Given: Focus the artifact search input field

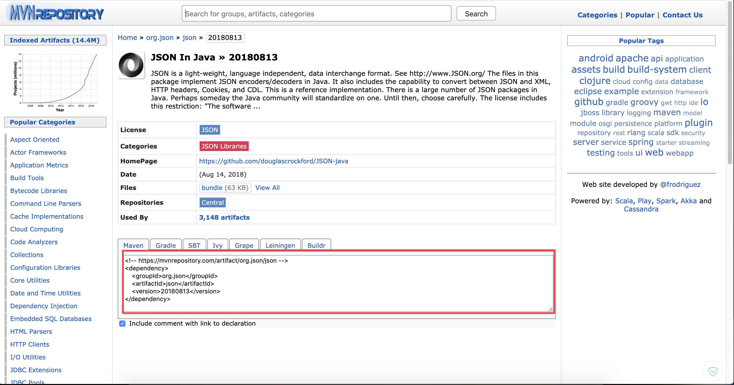Looking at the screenshot, I should pyautogui.click(x=316, y=14).
